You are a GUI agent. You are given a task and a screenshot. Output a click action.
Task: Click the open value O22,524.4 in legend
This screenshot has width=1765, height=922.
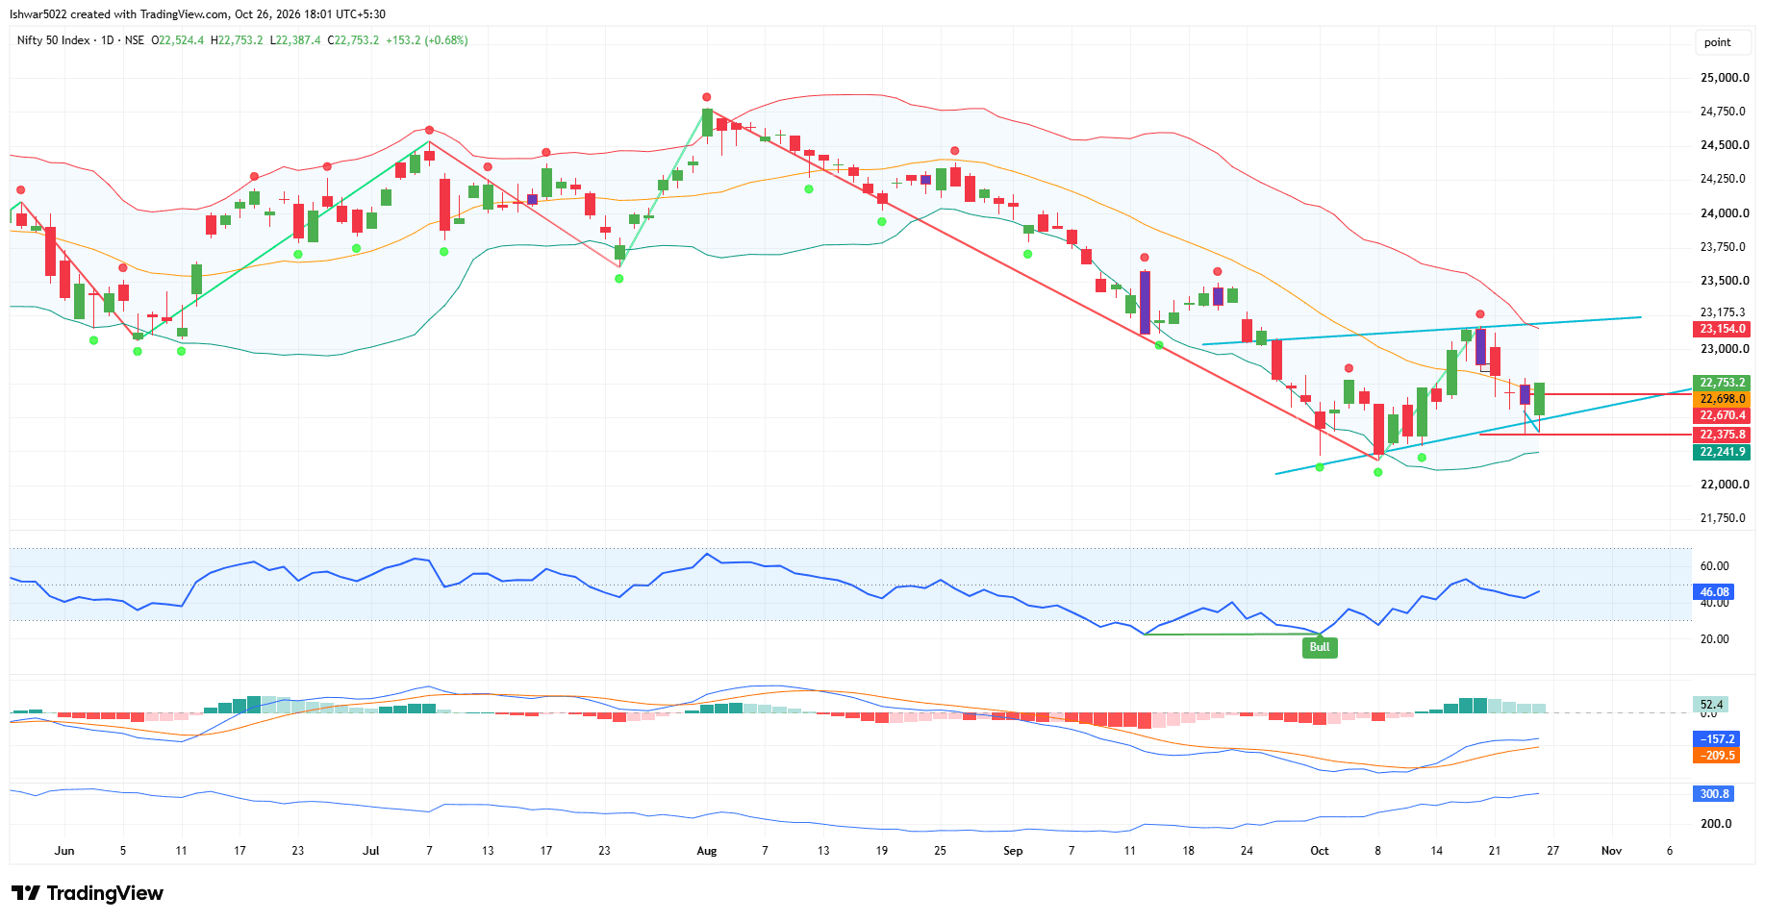(178, 40)
